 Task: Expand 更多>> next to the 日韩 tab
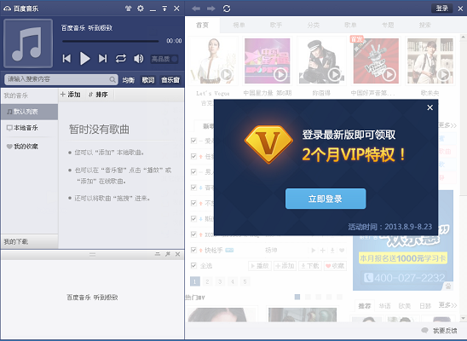[x=447, y=305]
